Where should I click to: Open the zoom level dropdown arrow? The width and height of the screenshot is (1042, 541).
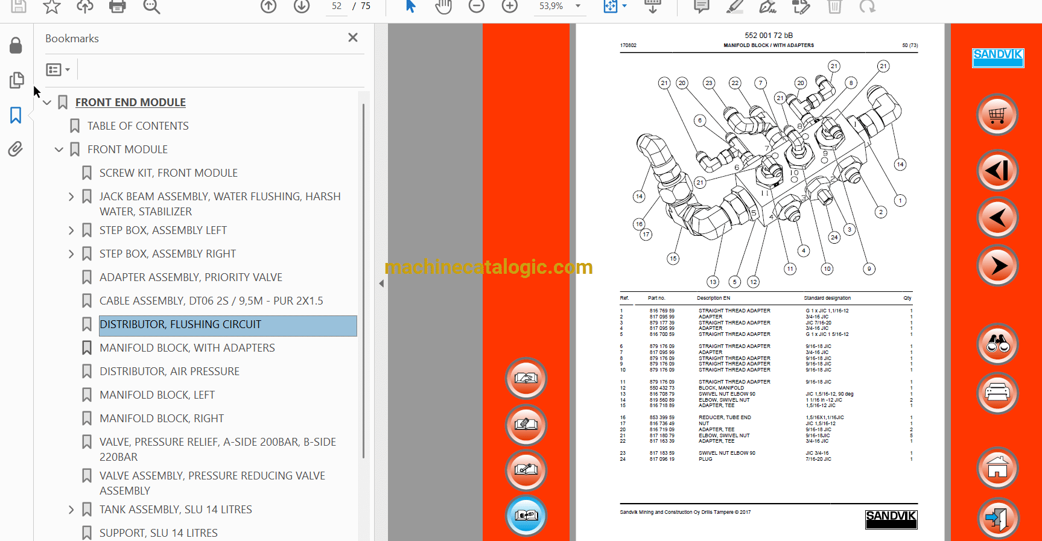tap(578, 6)
